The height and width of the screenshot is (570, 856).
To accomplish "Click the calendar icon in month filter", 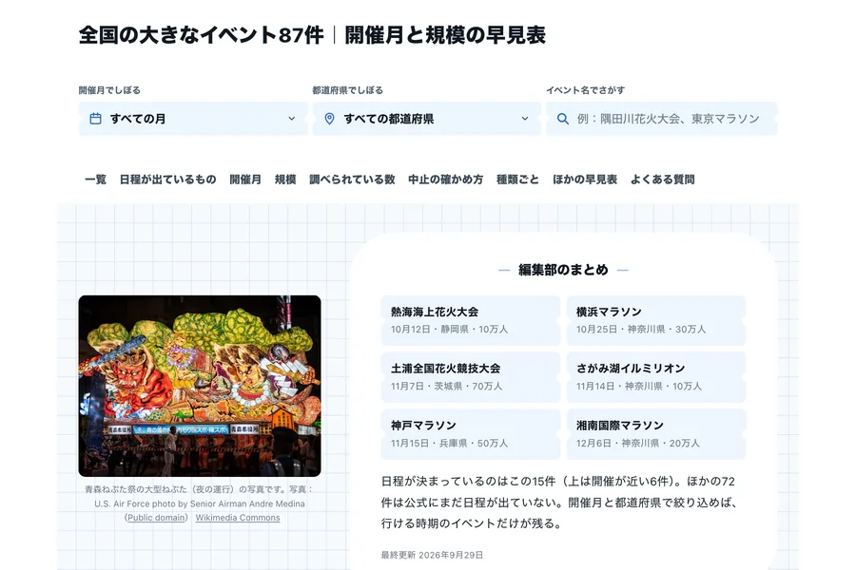I will pyautogui.click(x=95, y=119).
